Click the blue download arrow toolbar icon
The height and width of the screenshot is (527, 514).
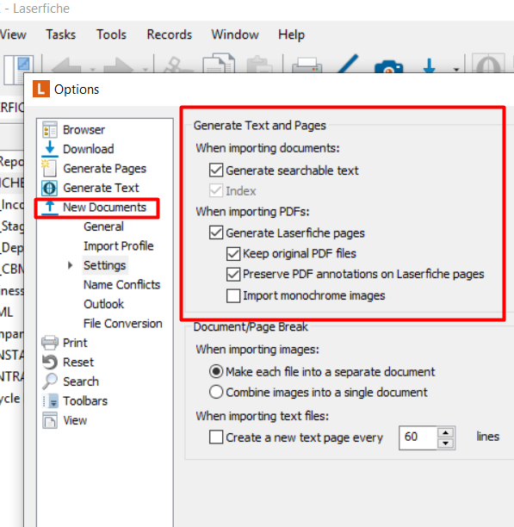(x=429, y=65)
